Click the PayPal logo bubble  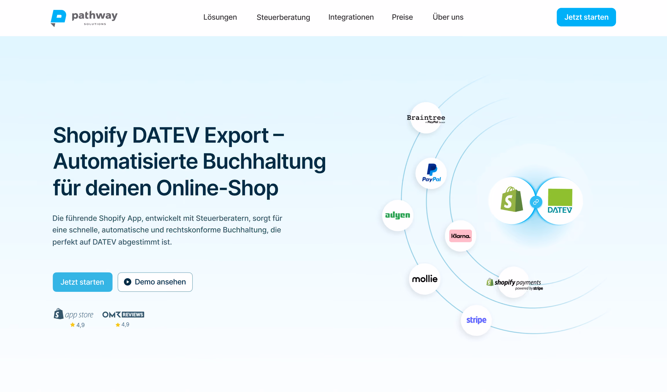pos(431,173)
